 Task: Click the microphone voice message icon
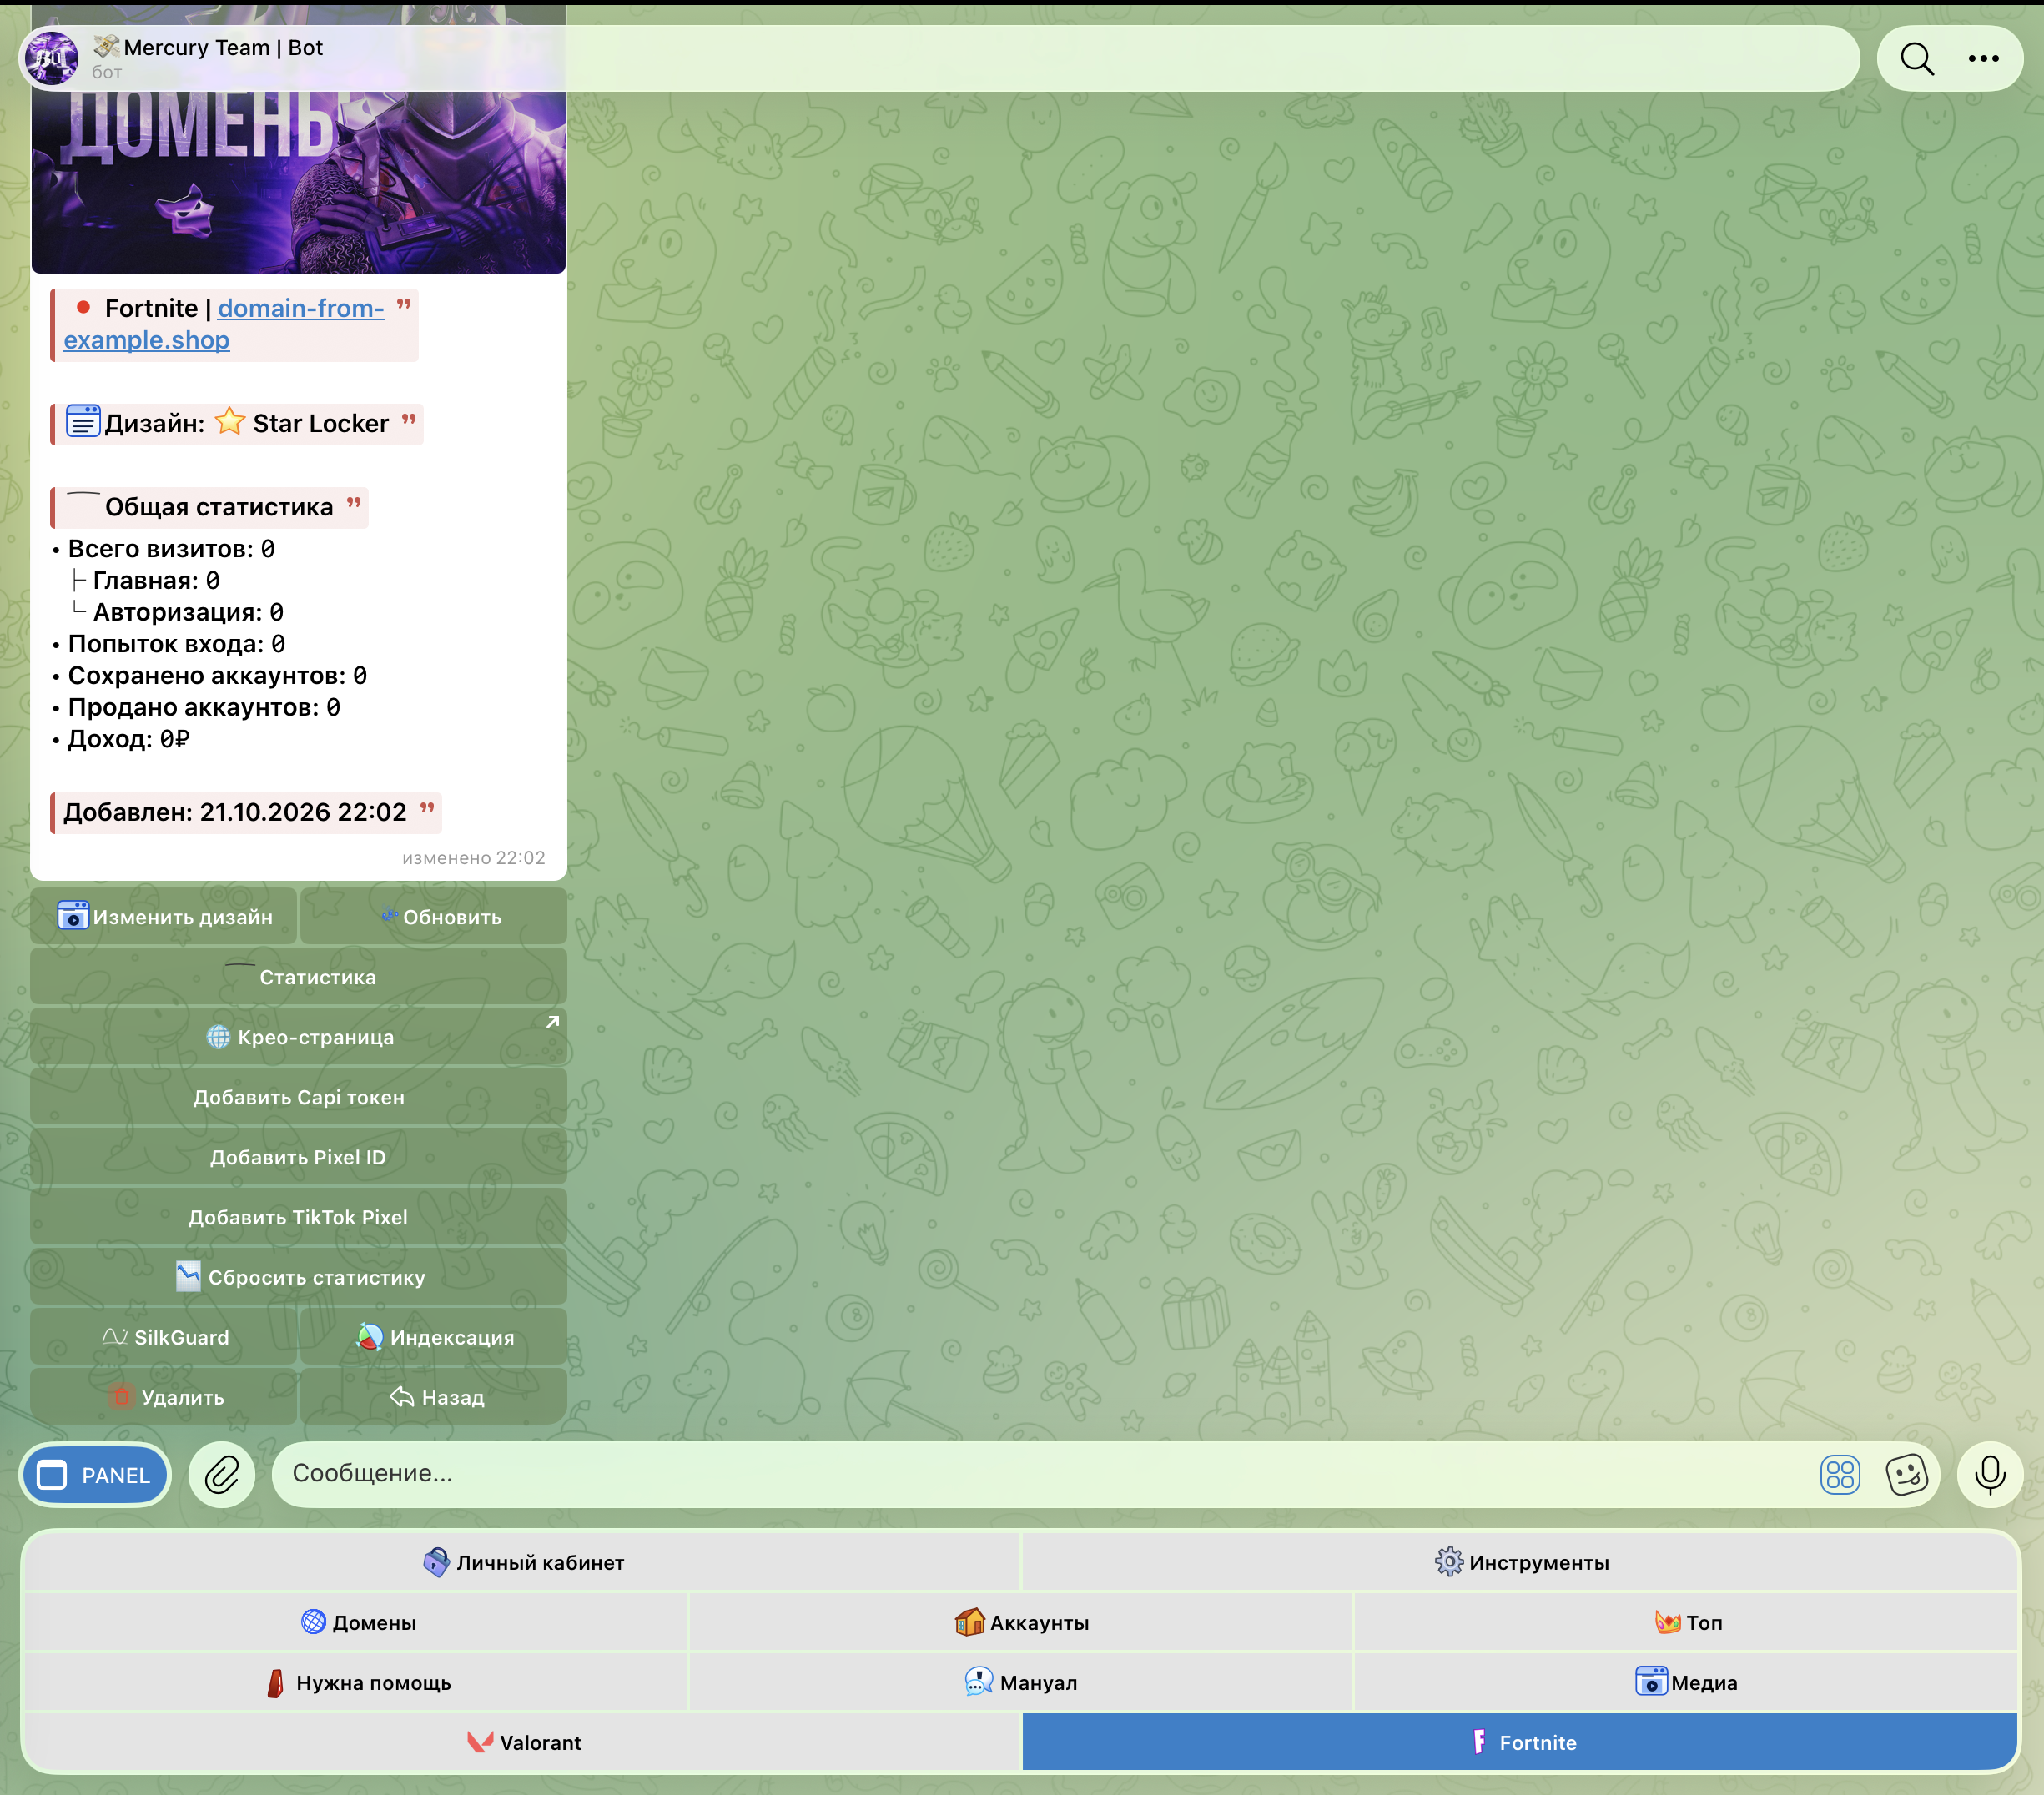point(1990,1474)
